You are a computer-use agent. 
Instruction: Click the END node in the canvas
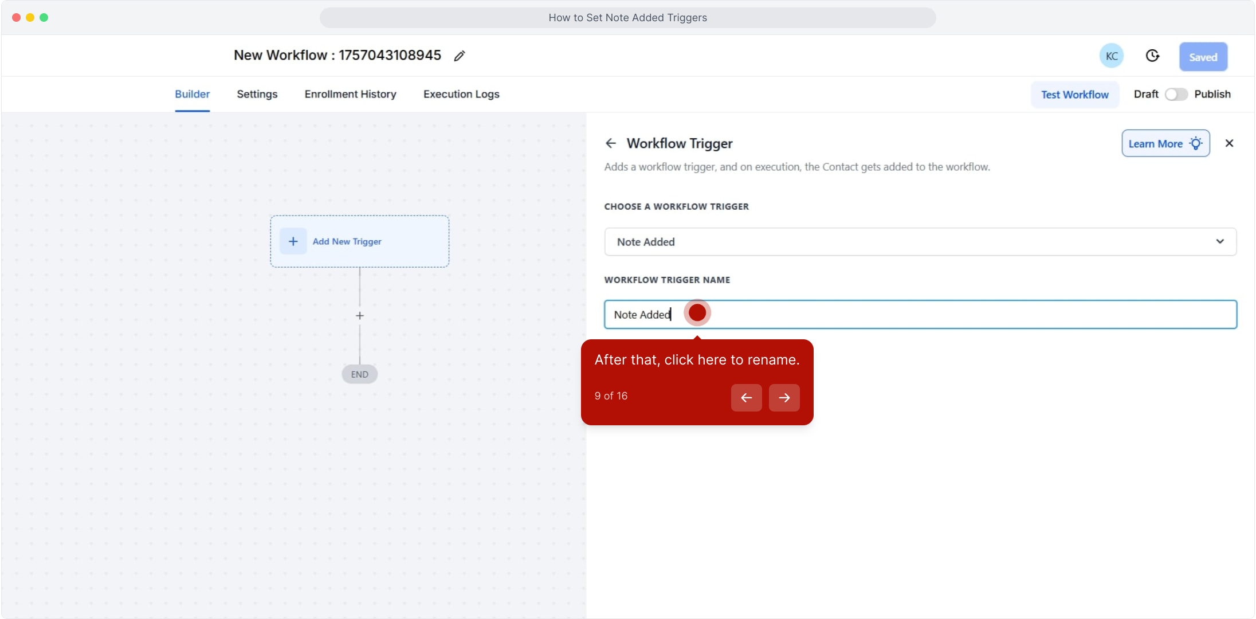(359, 374)
